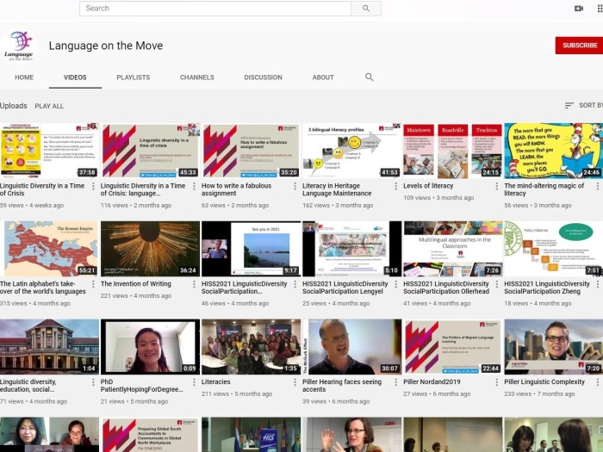The width and height of the screenshot is (603, 452).
Task: Open options menu for How to write a fabulous assignment
Action: pos(295,187)
